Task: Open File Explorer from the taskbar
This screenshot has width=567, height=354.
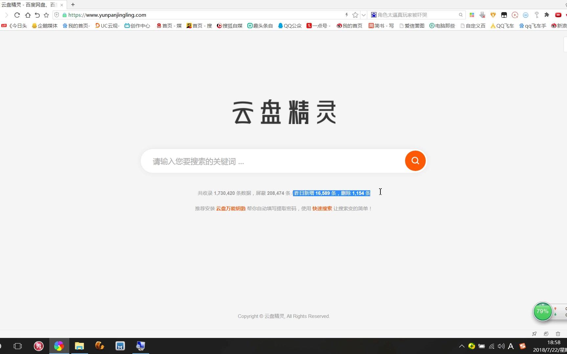Action: (79, 346)
